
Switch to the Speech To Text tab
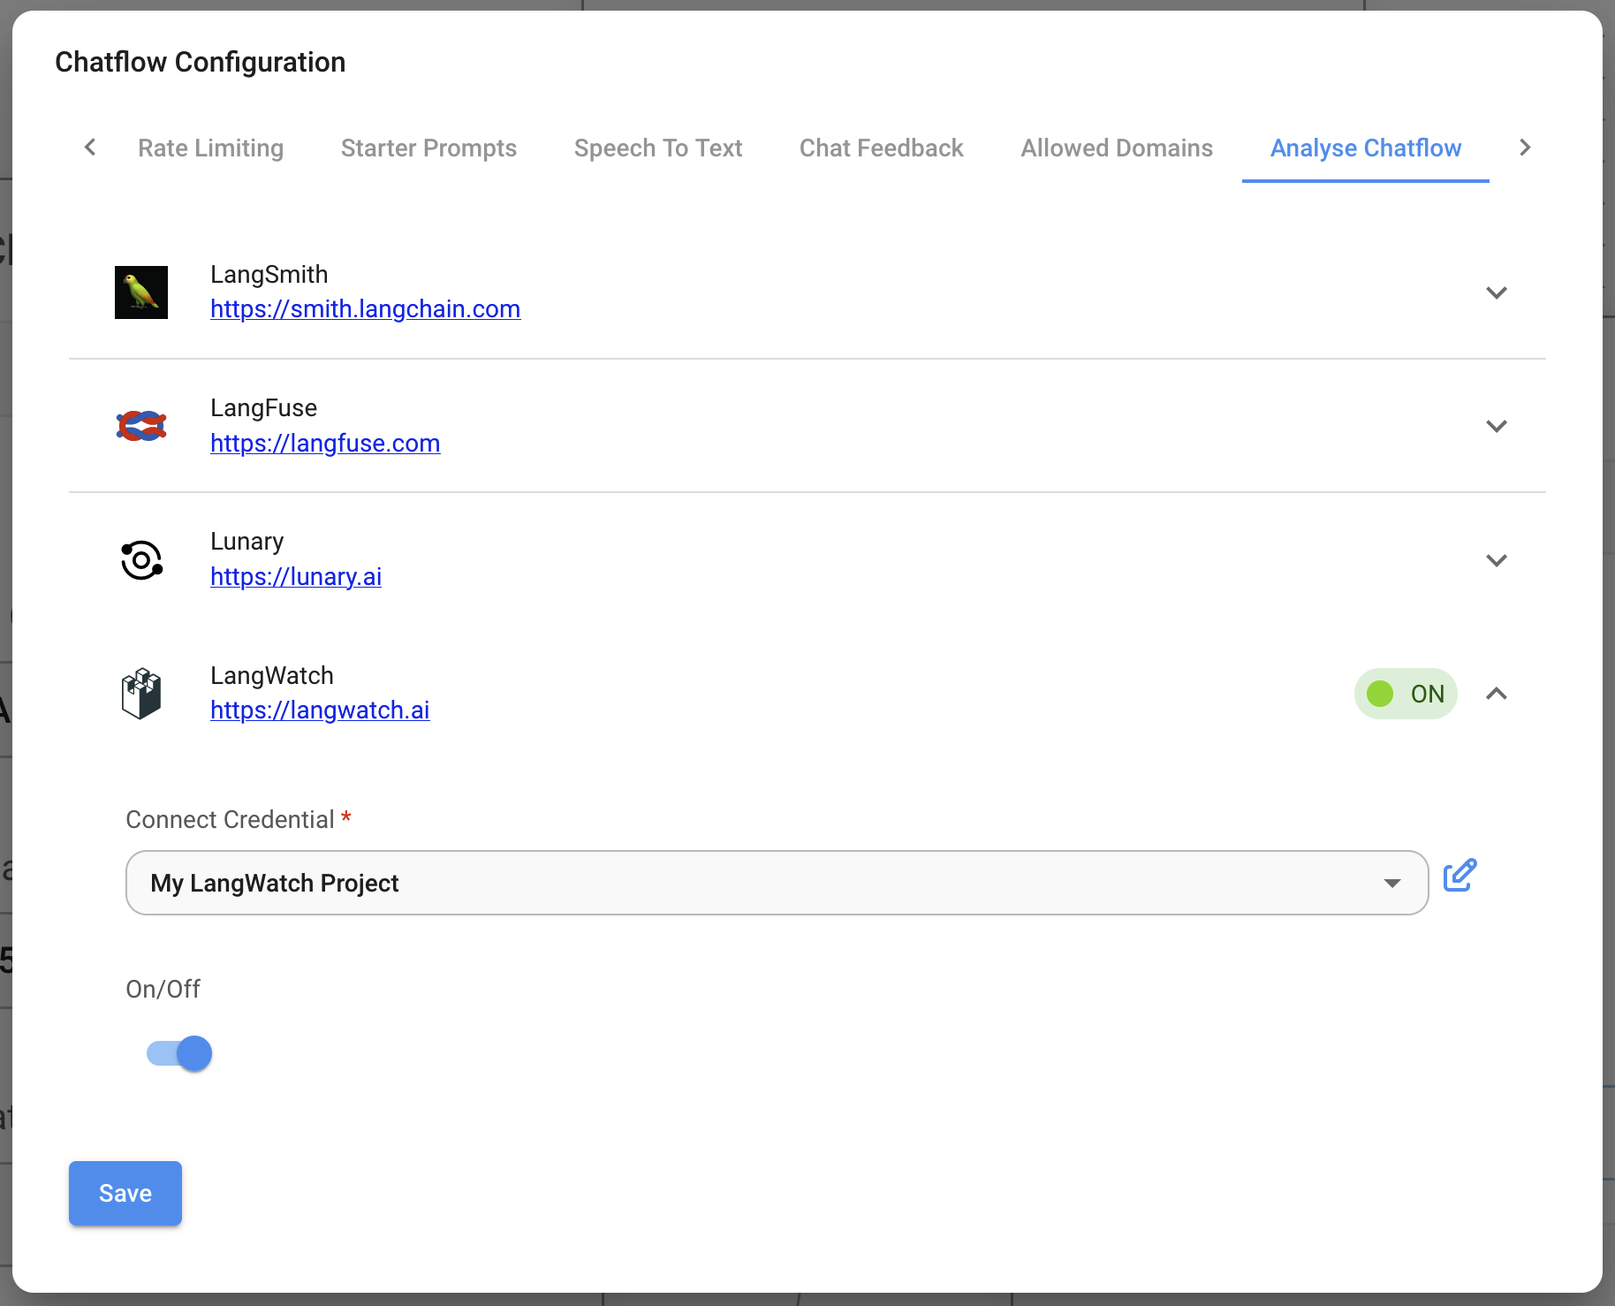tap(658, 148)
